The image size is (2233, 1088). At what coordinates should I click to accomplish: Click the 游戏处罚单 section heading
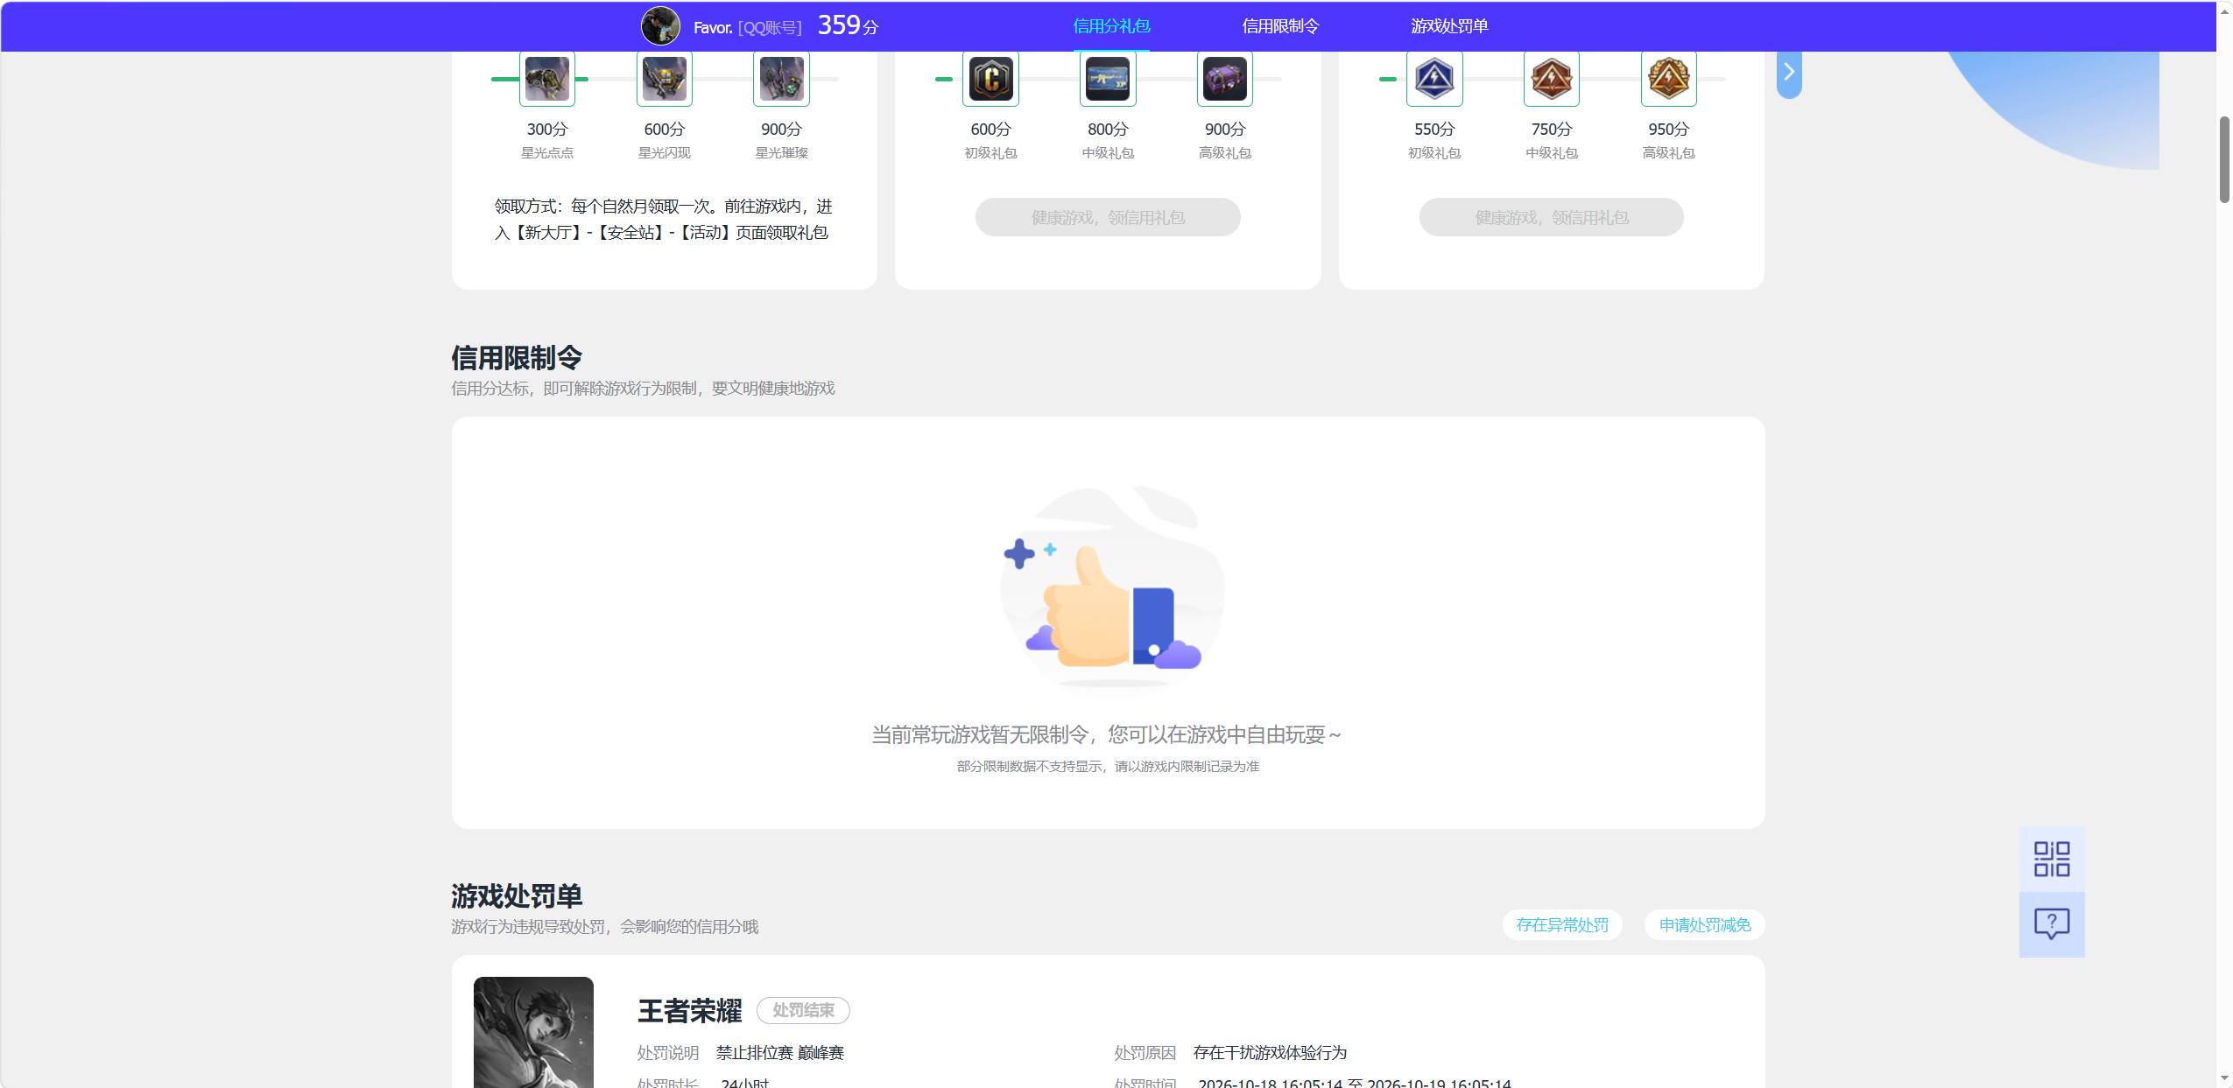tap(517, 896)
